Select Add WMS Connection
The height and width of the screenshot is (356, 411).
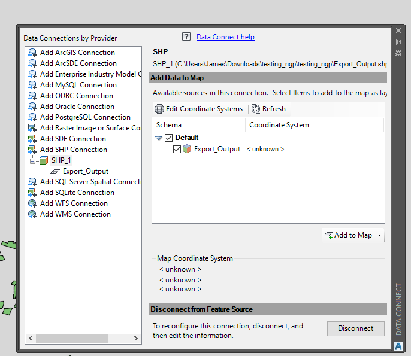coord(75,214)
